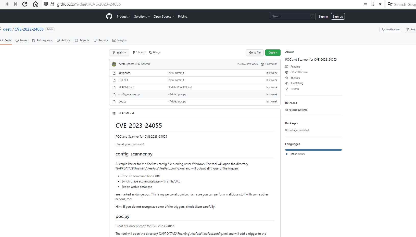
Task: Click the deetl user avatar in commit row
Action: [114, 64]
